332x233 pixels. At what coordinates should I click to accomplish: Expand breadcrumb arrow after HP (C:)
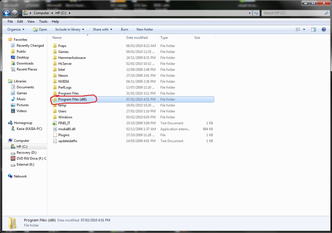click(x=69, y=13)
